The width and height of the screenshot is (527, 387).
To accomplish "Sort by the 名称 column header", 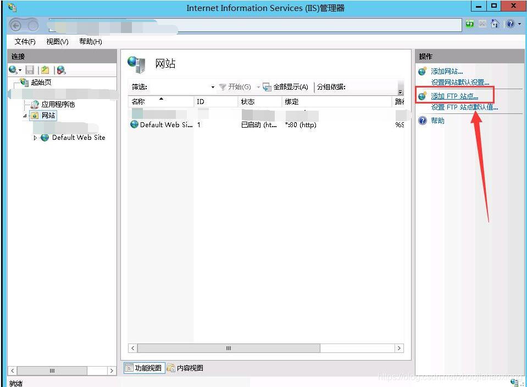I will point(160,101).
